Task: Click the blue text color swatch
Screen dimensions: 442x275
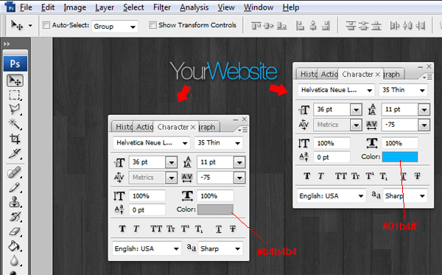Action: pyautogui.click(x=400, y=157)
